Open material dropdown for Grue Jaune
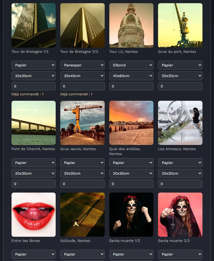 [x=82, y=163]
